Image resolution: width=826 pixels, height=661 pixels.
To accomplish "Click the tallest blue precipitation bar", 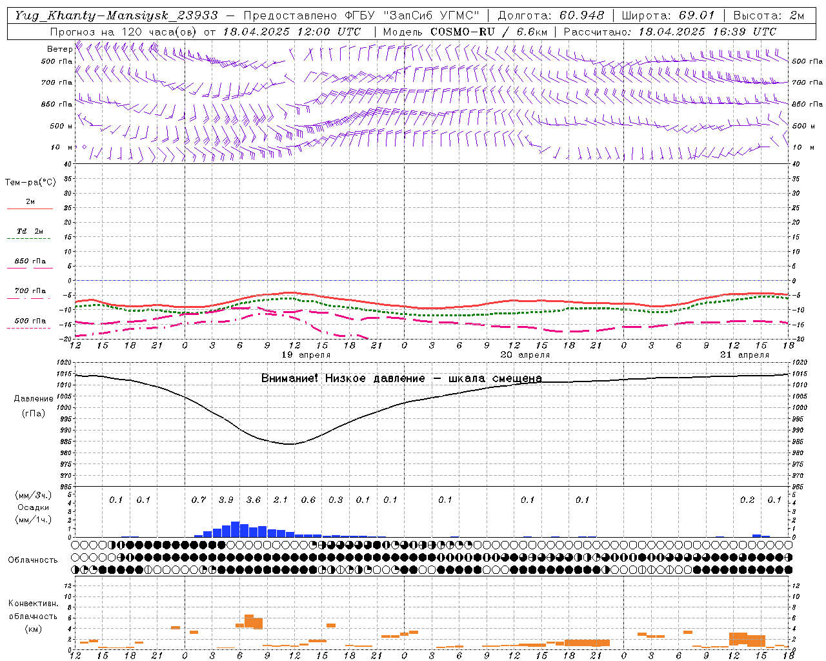I will [236, 529].
